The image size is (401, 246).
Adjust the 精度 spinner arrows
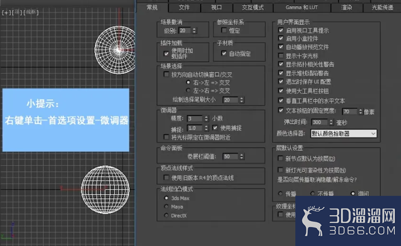pyautogui.click(x=207, y=119)
